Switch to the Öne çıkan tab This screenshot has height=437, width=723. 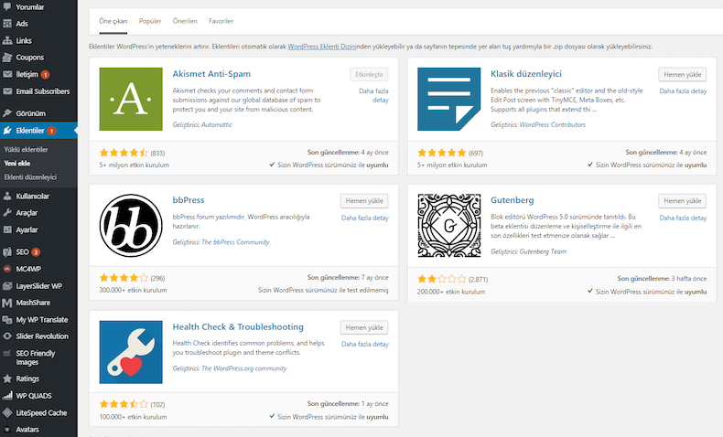(x=113, y=21)
